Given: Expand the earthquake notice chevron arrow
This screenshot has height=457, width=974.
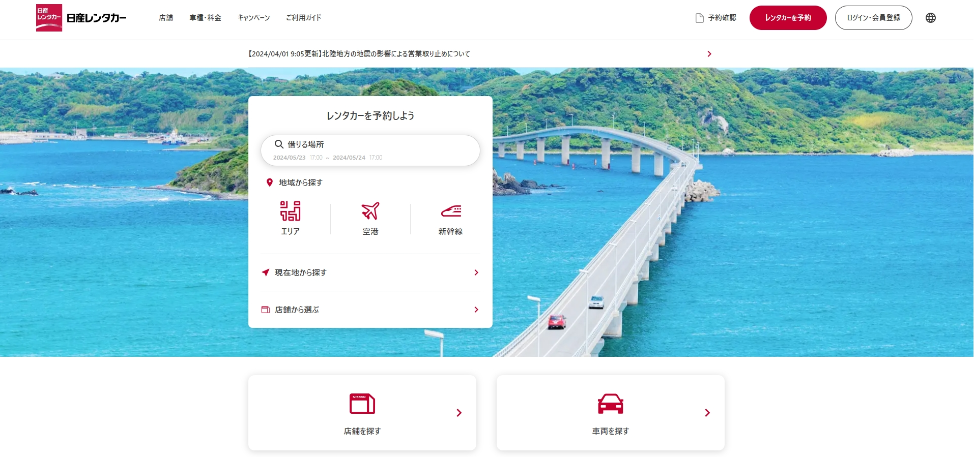Looking at the screenshot, I should (x=709, y=54).
